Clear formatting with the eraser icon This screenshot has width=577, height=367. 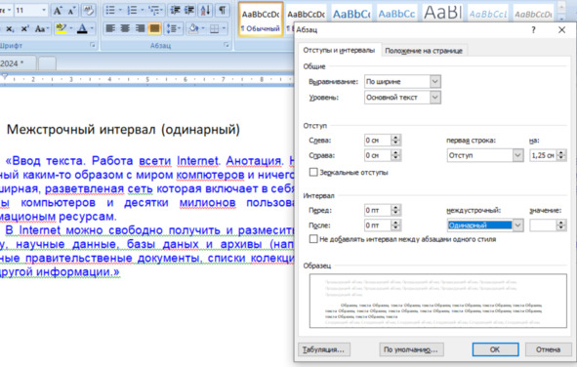click(88, 11)
